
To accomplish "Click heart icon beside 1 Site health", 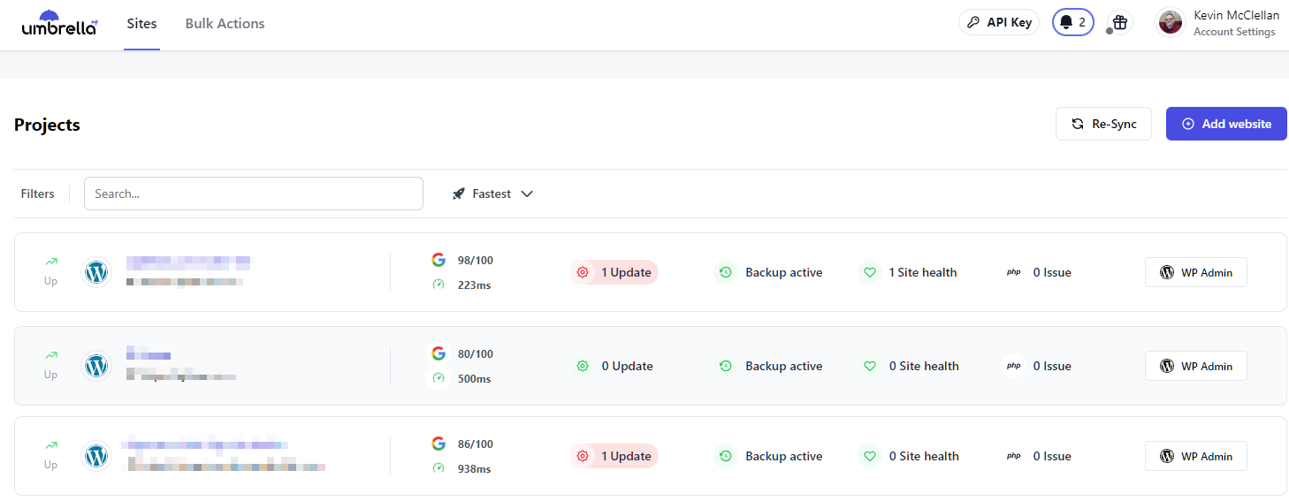I will [869, 272].
